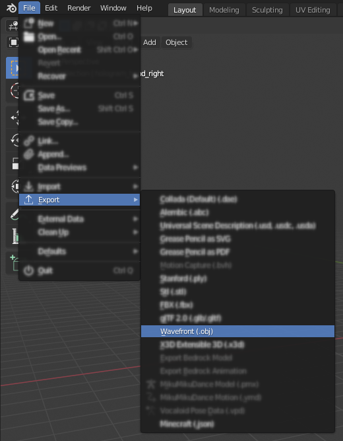This screenshot has width=343, height=441.
Task: Click the Save disk icon
Action: [28, 95]
